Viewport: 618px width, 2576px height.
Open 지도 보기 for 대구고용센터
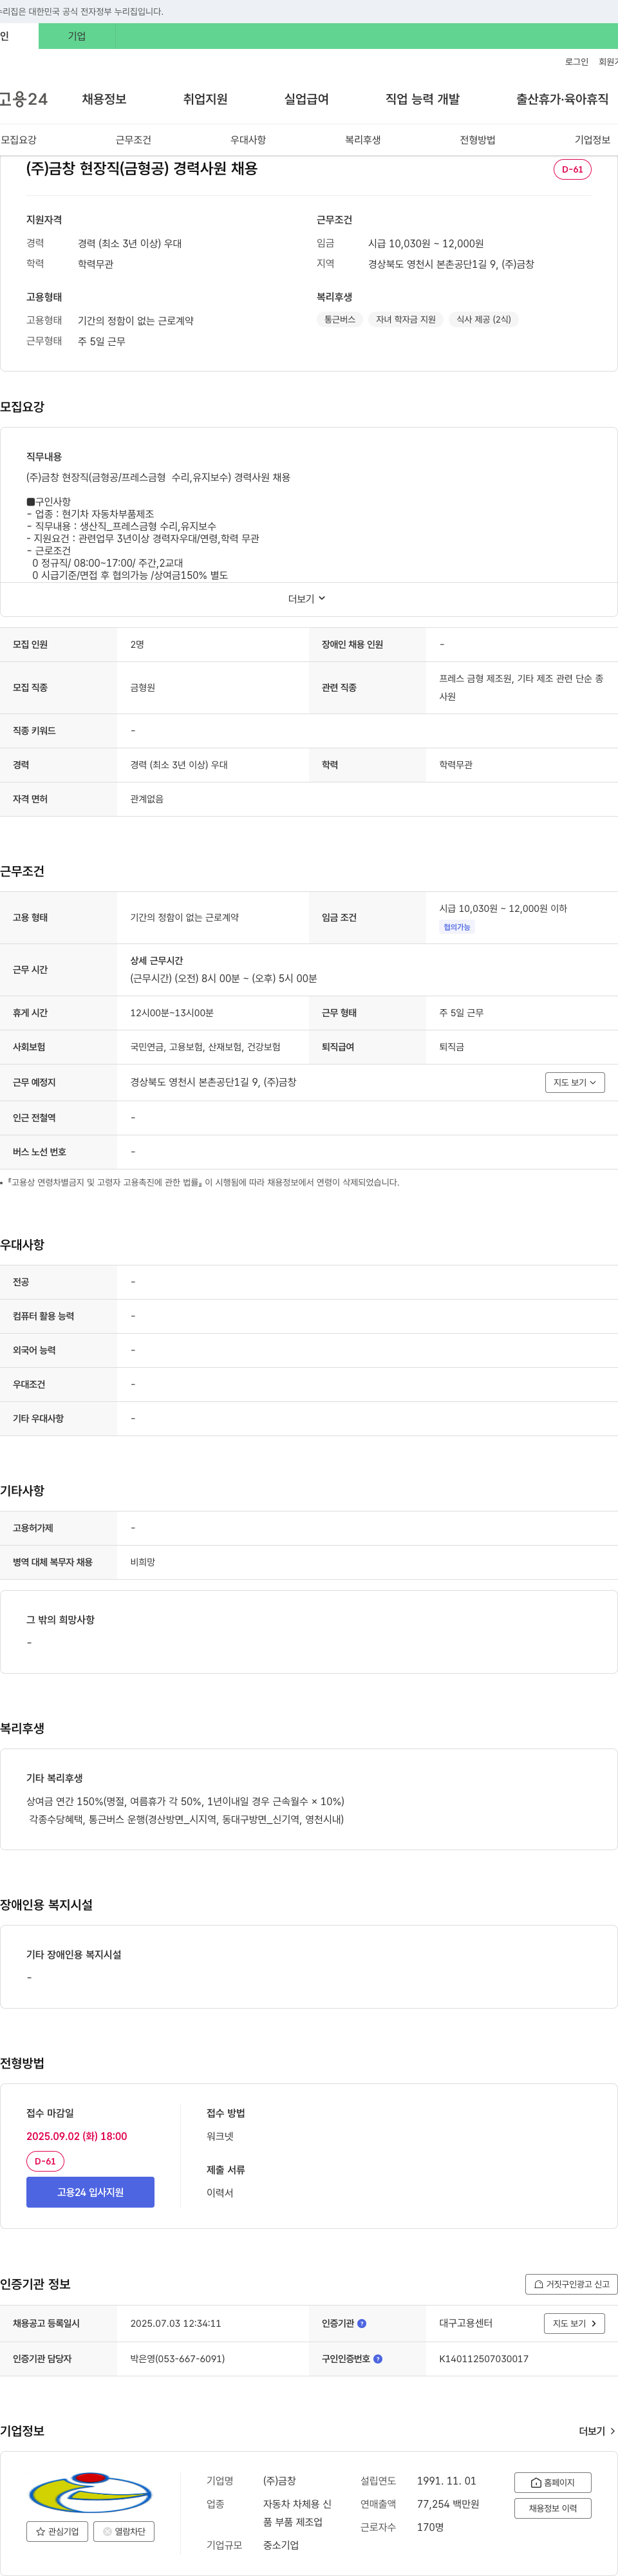[x=574, y=2323]
